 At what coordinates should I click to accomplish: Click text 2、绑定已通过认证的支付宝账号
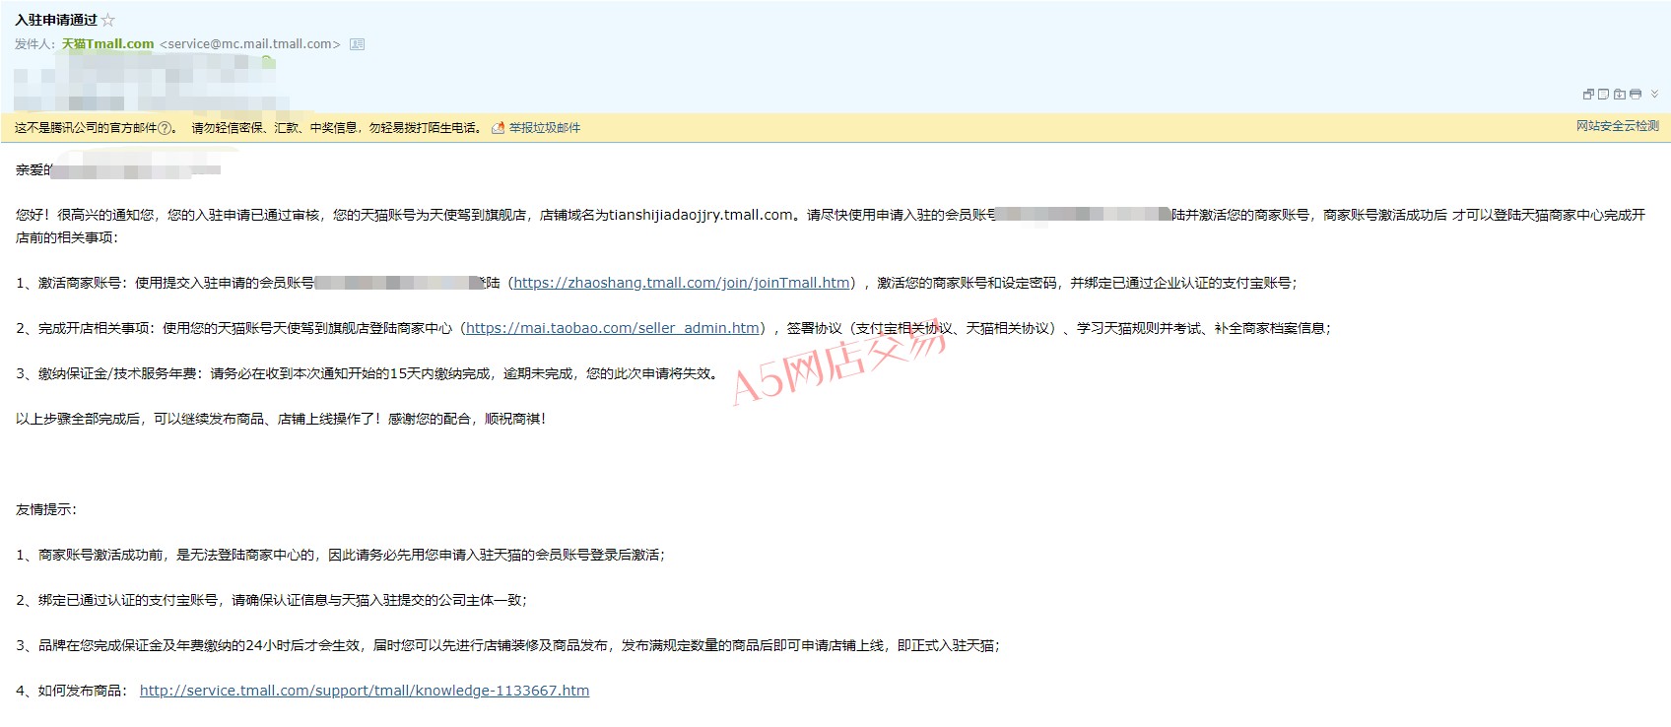tap(117, 600)
